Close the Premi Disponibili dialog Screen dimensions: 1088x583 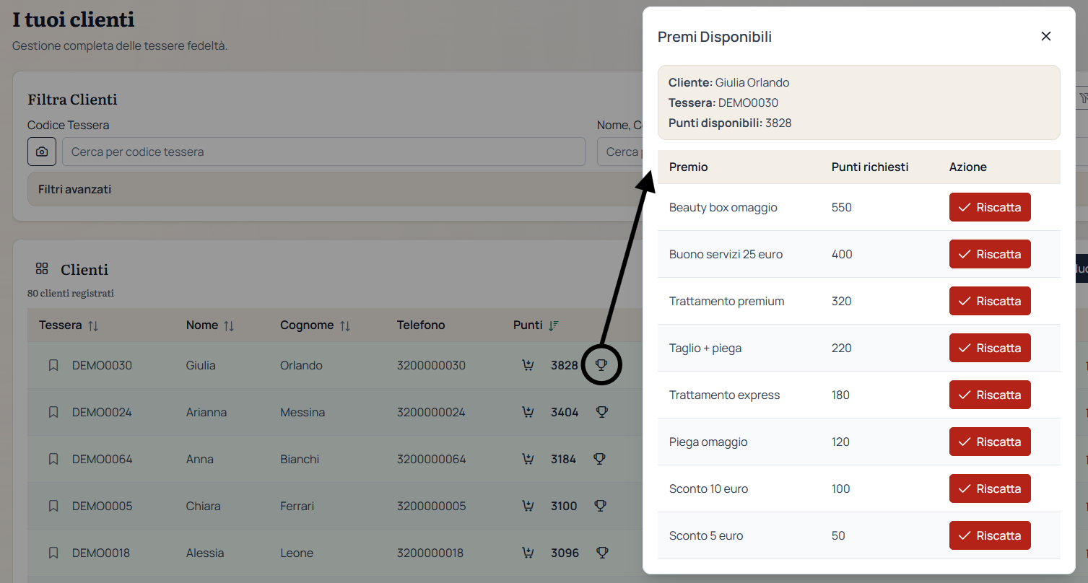[1045, 36]
